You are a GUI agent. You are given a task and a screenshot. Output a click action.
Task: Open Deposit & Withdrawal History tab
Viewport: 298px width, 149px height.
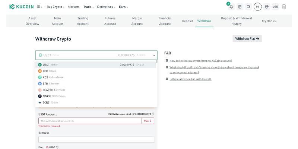coord(237,21)
